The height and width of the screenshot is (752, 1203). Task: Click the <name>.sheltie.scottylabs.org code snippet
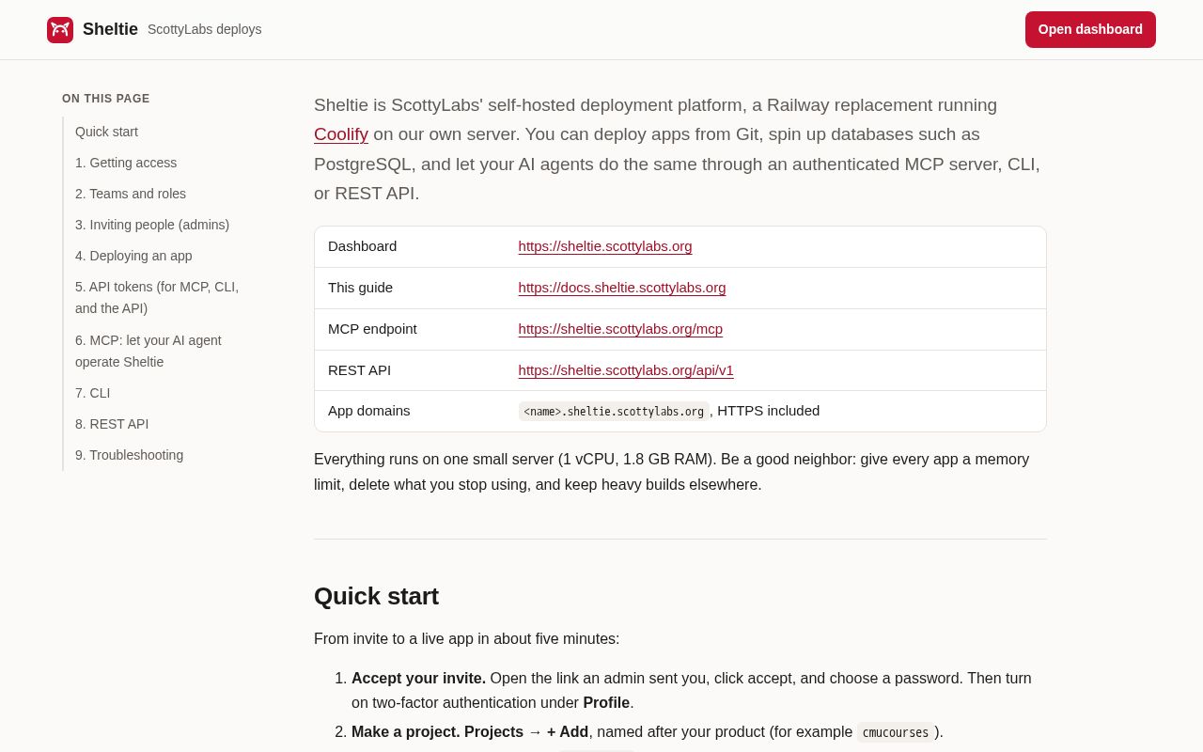[614, 412]
